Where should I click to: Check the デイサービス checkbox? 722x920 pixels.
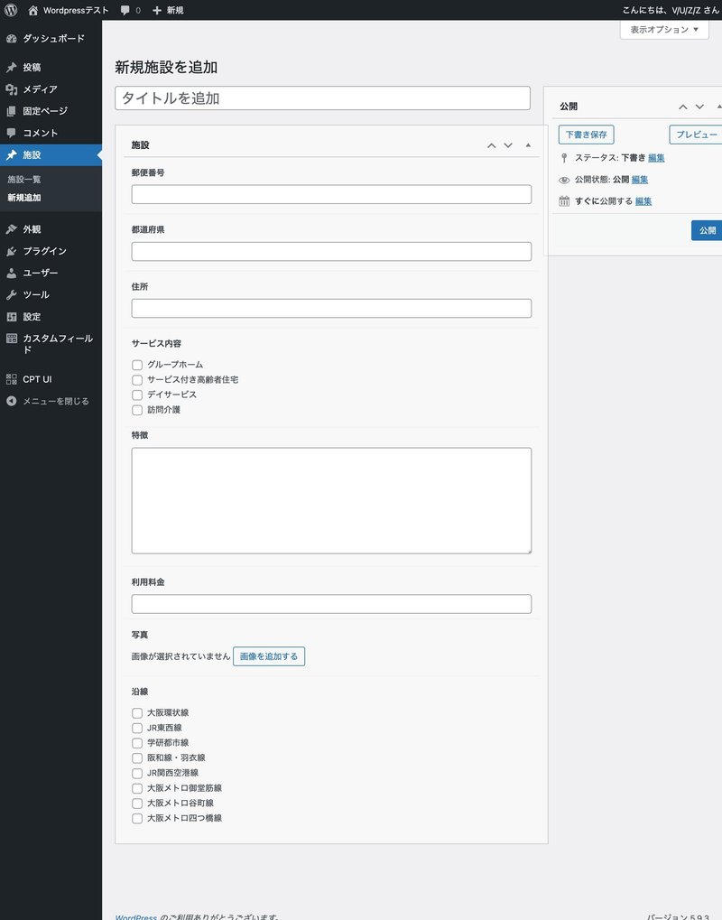tap(137, 395)
